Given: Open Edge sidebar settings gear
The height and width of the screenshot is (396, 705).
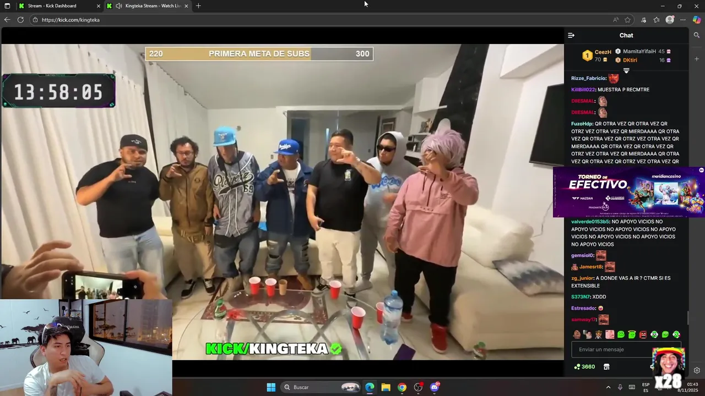Looking at the screenshot, I should click(x=697, y=371).
